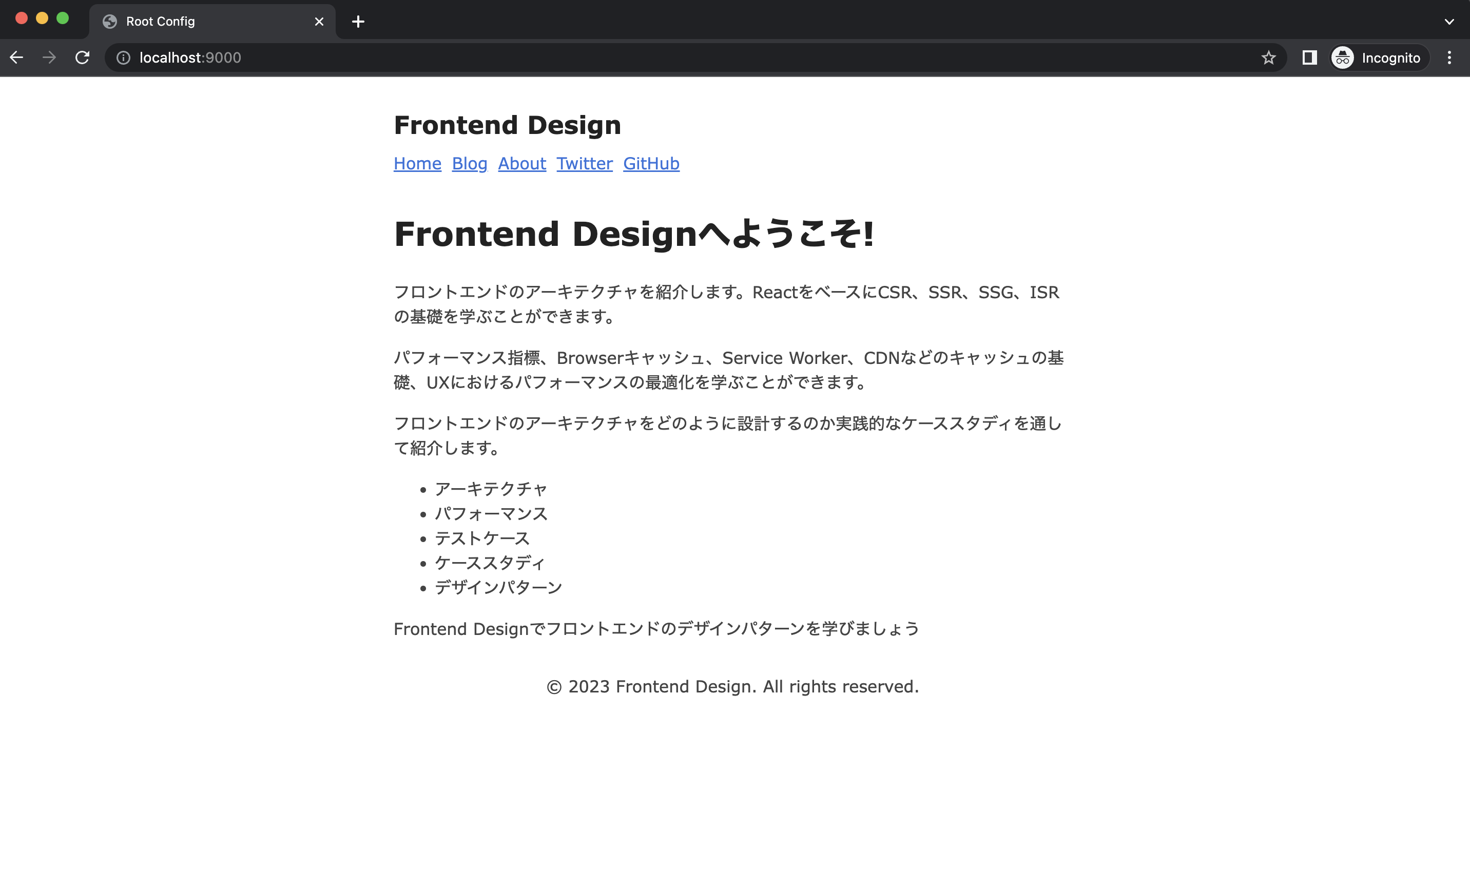The height and width of the screenshot is (887, 1470).
Task: Click the paragraph mentioning Service Worker
Action: (728, 370)
